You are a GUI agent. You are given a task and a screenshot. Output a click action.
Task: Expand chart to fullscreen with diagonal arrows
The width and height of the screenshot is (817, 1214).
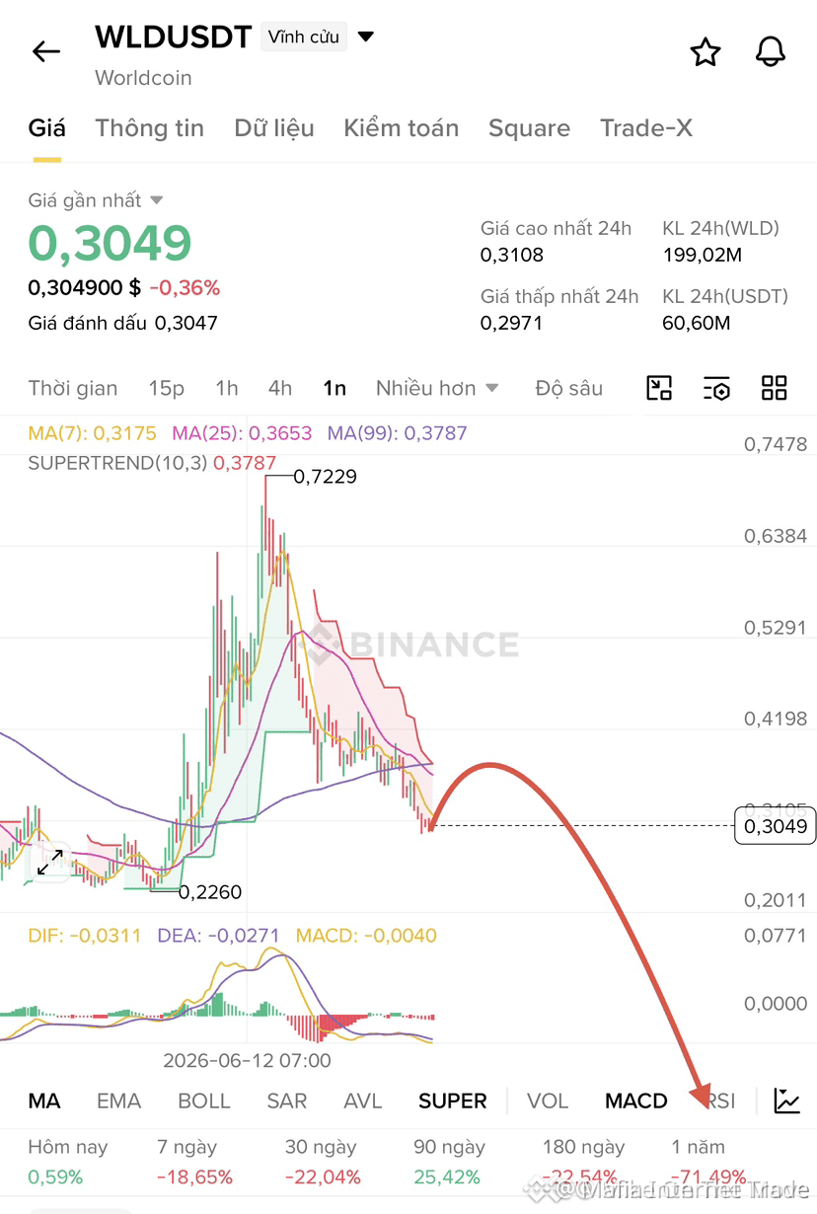click(50, 863)
